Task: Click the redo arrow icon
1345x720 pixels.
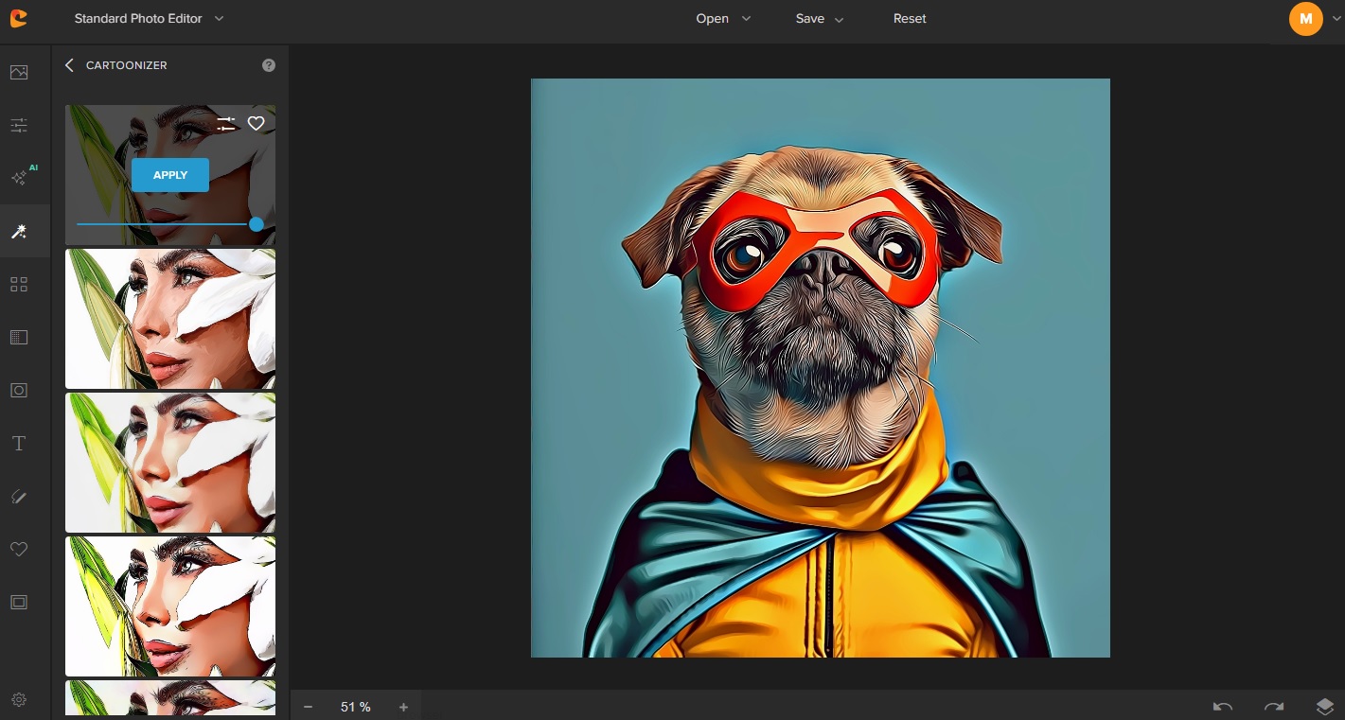Action: pos(1274,707)
